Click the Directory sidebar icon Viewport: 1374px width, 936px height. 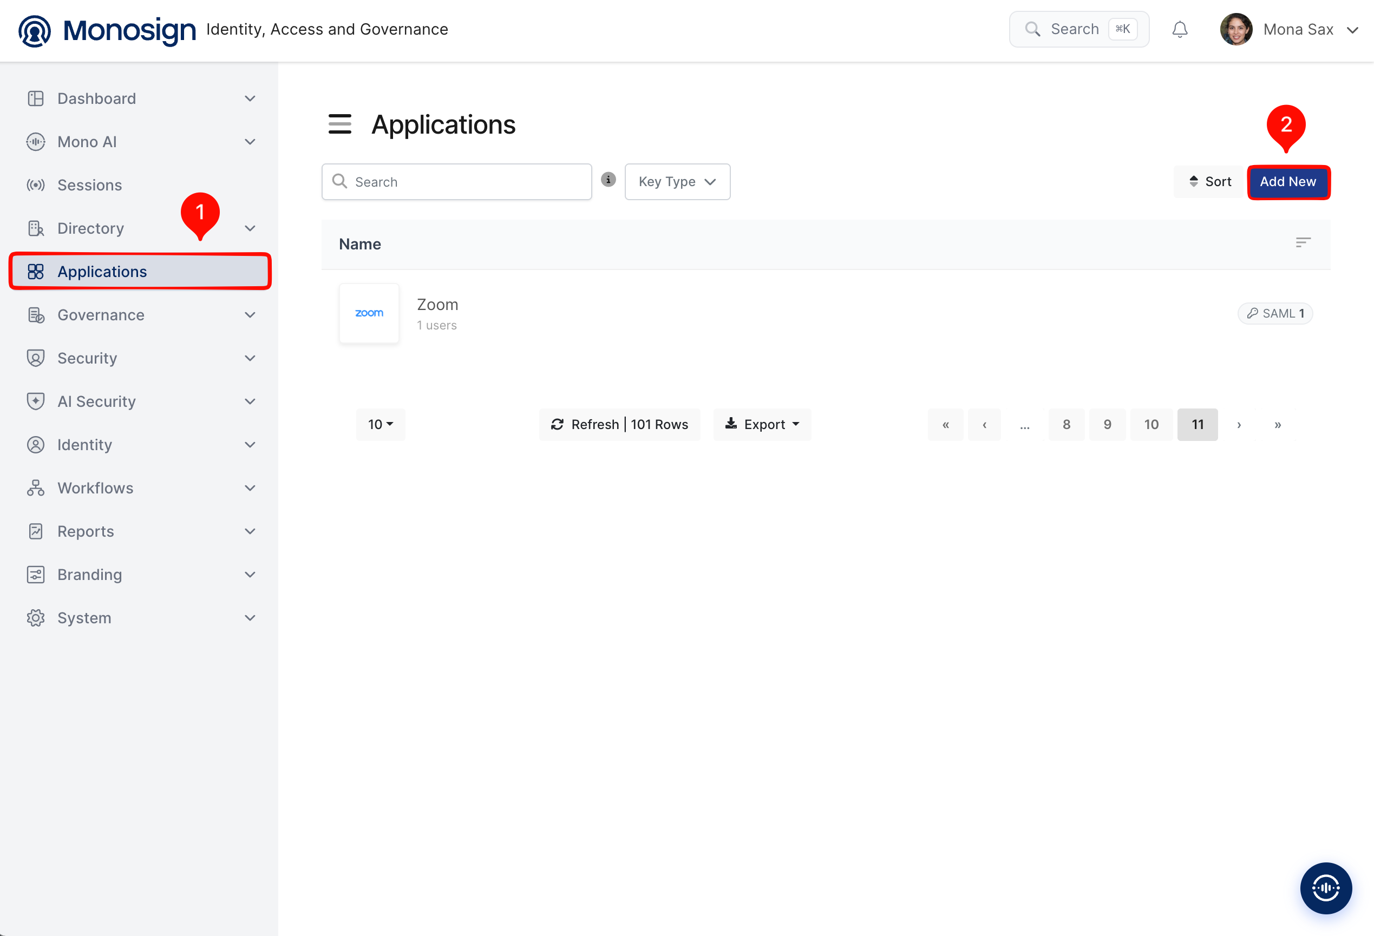click(36, 229)
